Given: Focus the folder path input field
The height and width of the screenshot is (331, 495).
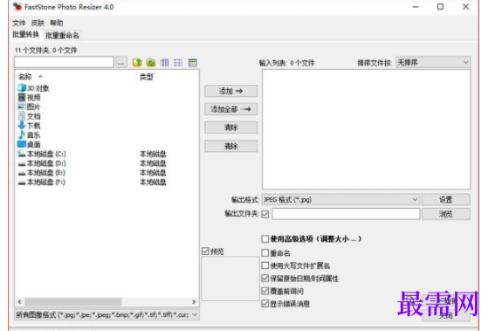Looking at the screenshot, I should point(64,62).
